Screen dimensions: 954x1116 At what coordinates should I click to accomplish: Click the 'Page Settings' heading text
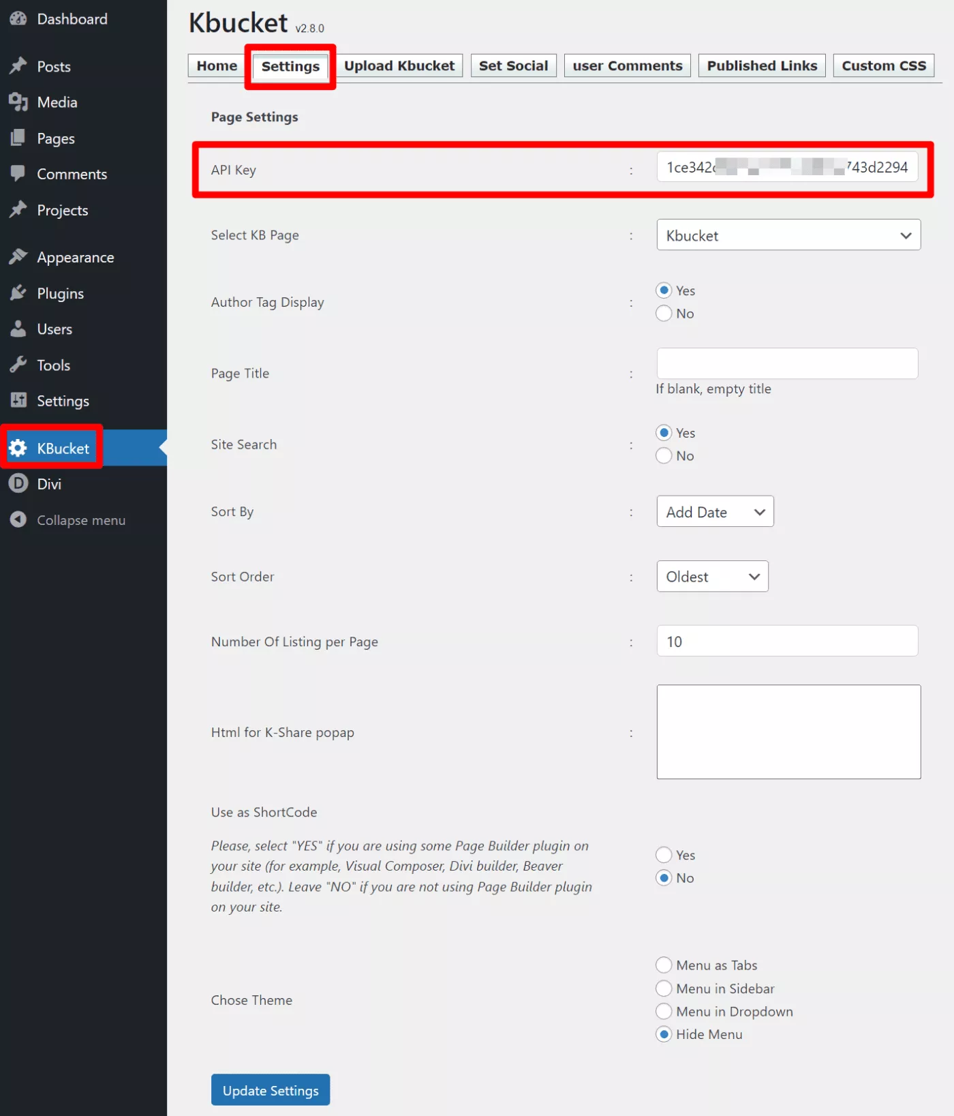(x=254, y=117)
